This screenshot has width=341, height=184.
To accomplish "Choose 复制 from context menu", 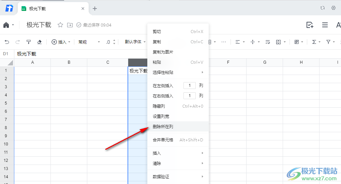I will coord(178,42).
